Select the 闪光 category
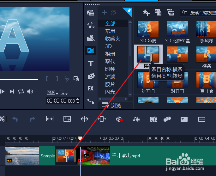The height and width of the screenshot is (176, 216). click(110, 92)
